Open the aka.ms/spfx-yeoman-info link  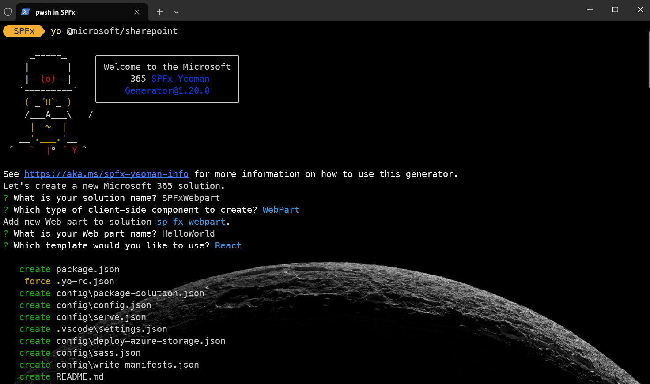(106, 174)
